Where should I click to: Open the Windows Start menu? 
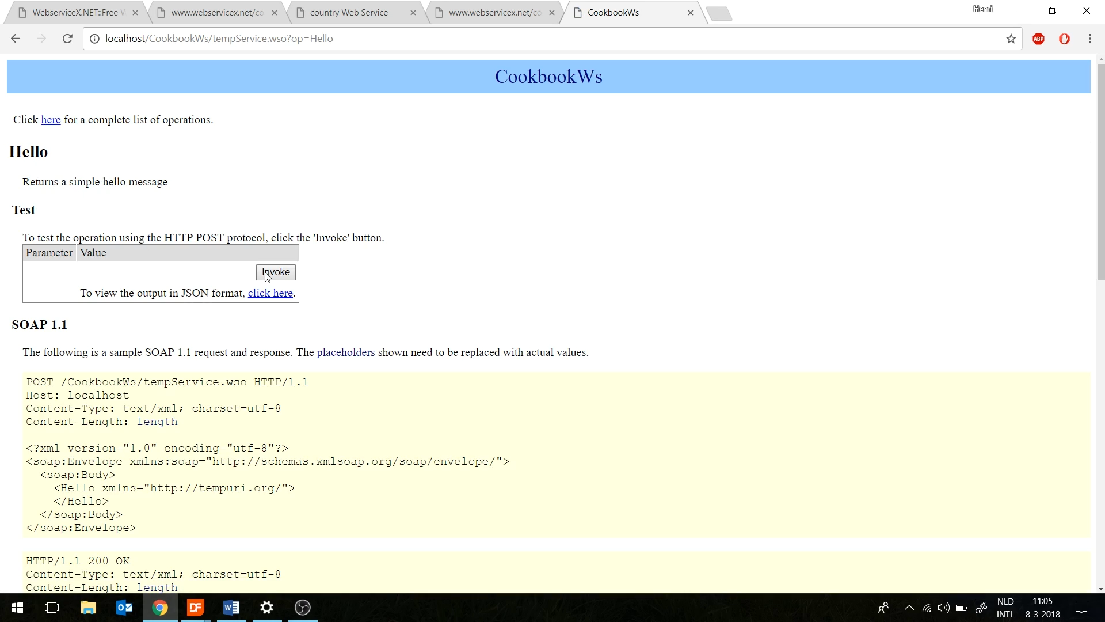coord(17,608)
